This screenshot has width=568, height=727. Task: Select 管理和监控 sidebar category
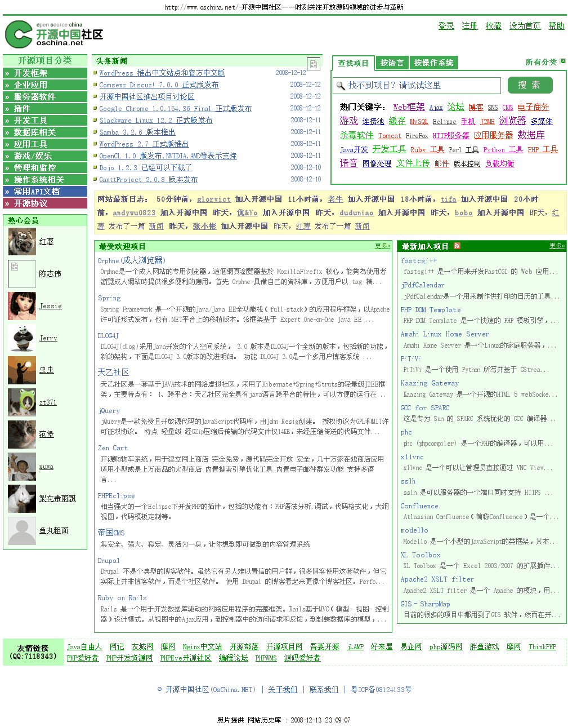[x=45, y=168]
